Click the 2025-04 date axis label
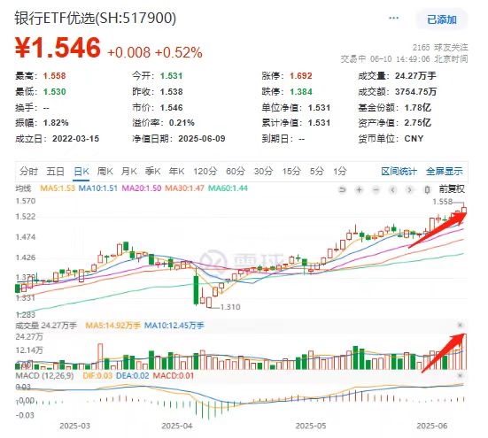This screenshot has height=438, width=488. click(177, 426)
